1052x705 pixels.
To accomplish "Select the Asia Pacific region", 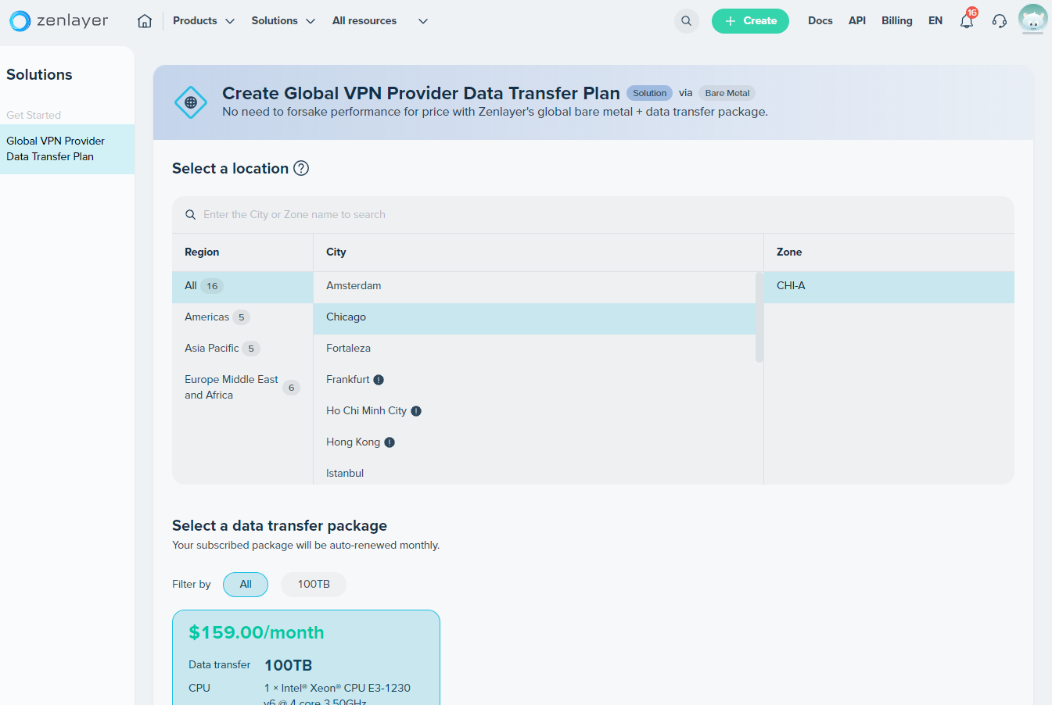I will coord(242,349).
